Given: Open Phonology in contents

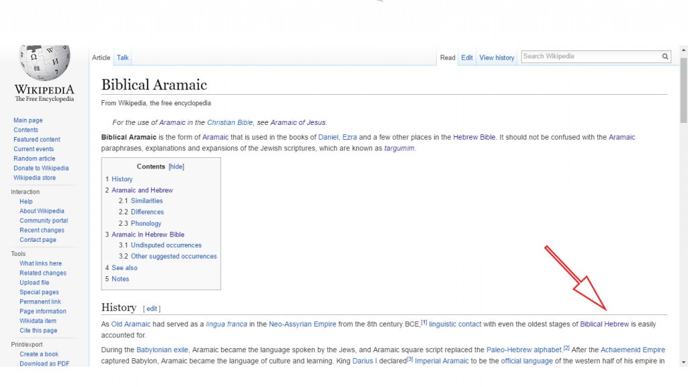Looking at the screenshot, I should 146,223.
